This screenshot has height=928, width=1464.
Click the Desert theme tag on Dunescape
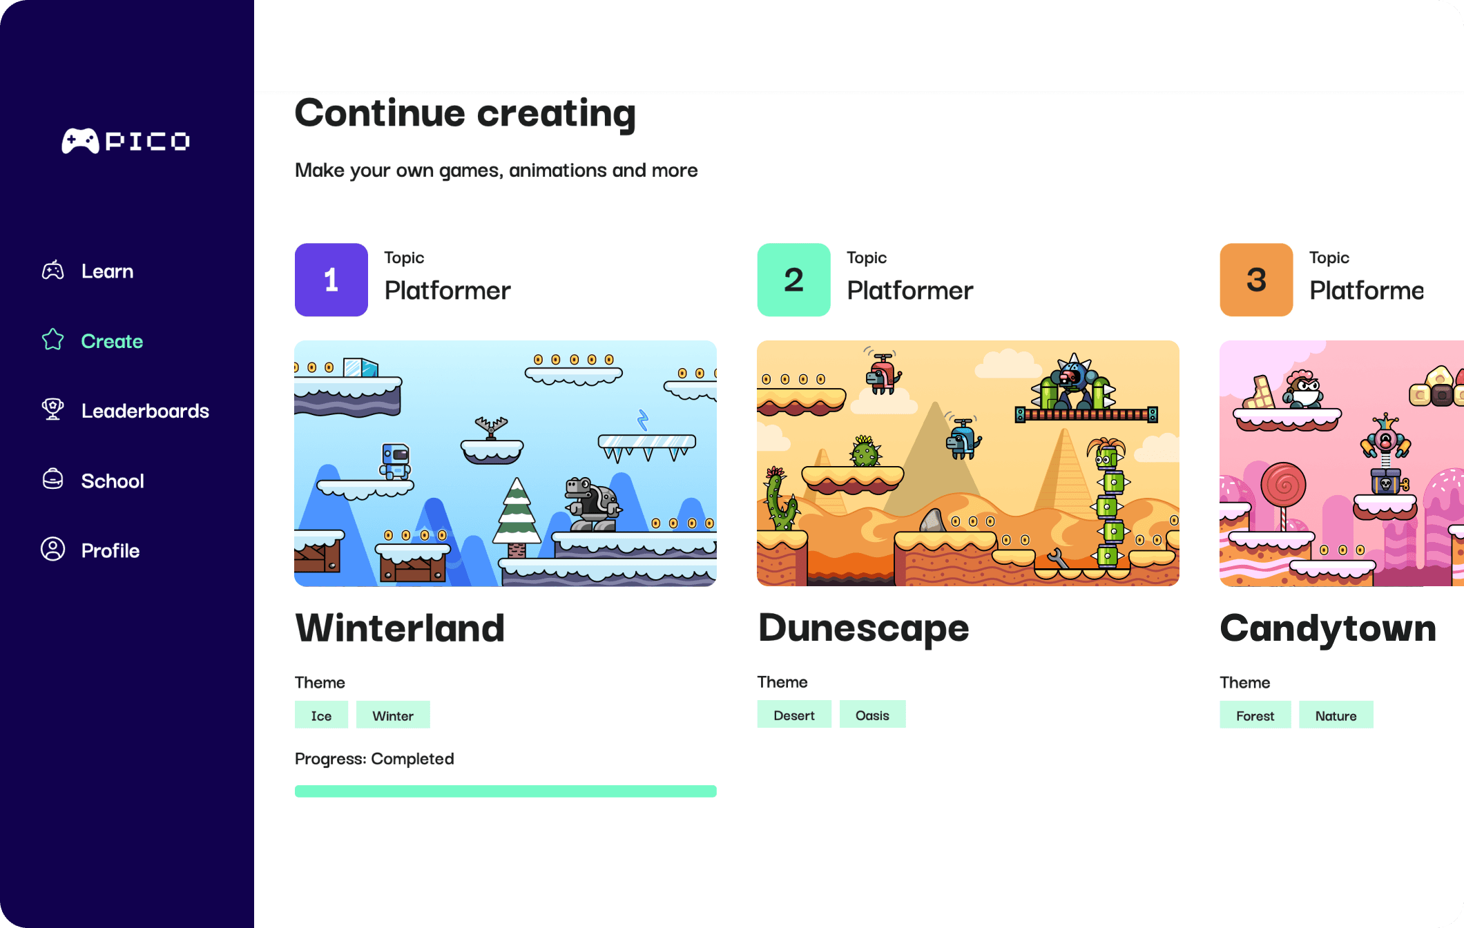pyautogui.click(x=793, y=716)
